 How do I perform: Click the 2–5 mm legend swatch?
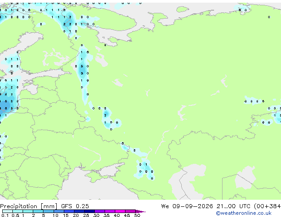tap(38, 211)
